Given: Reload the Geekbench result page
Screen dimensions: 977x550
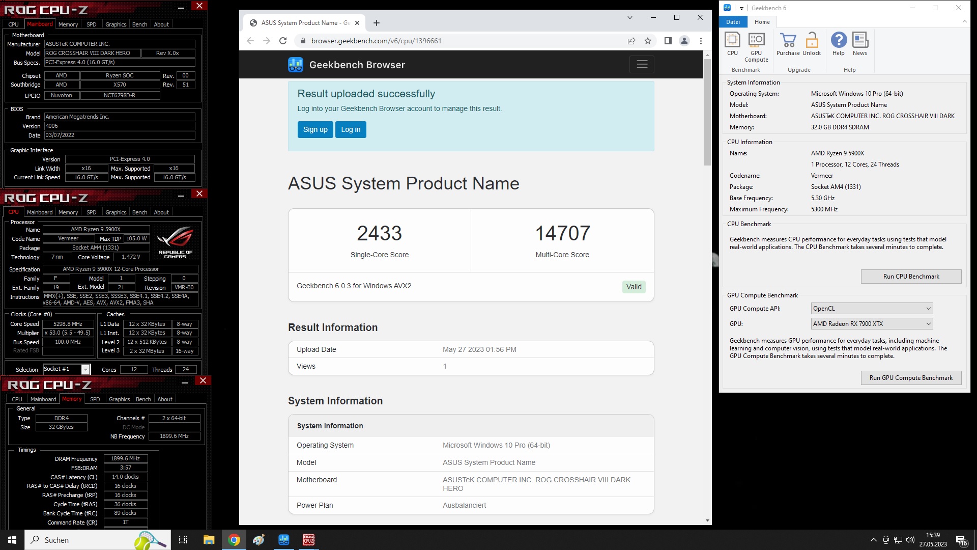Looking at the screenshot, I should (x=283, y=41).
